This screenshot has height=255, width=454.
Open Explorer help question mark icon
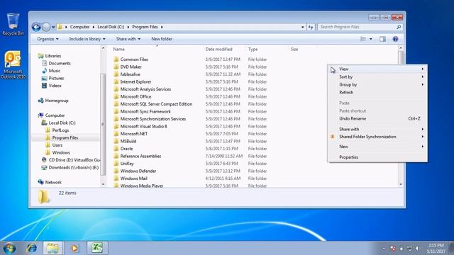click(x=395, y=39)
